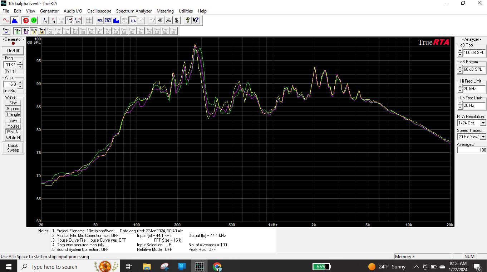Open the Audio I/O menu

(x=73, y=11)
